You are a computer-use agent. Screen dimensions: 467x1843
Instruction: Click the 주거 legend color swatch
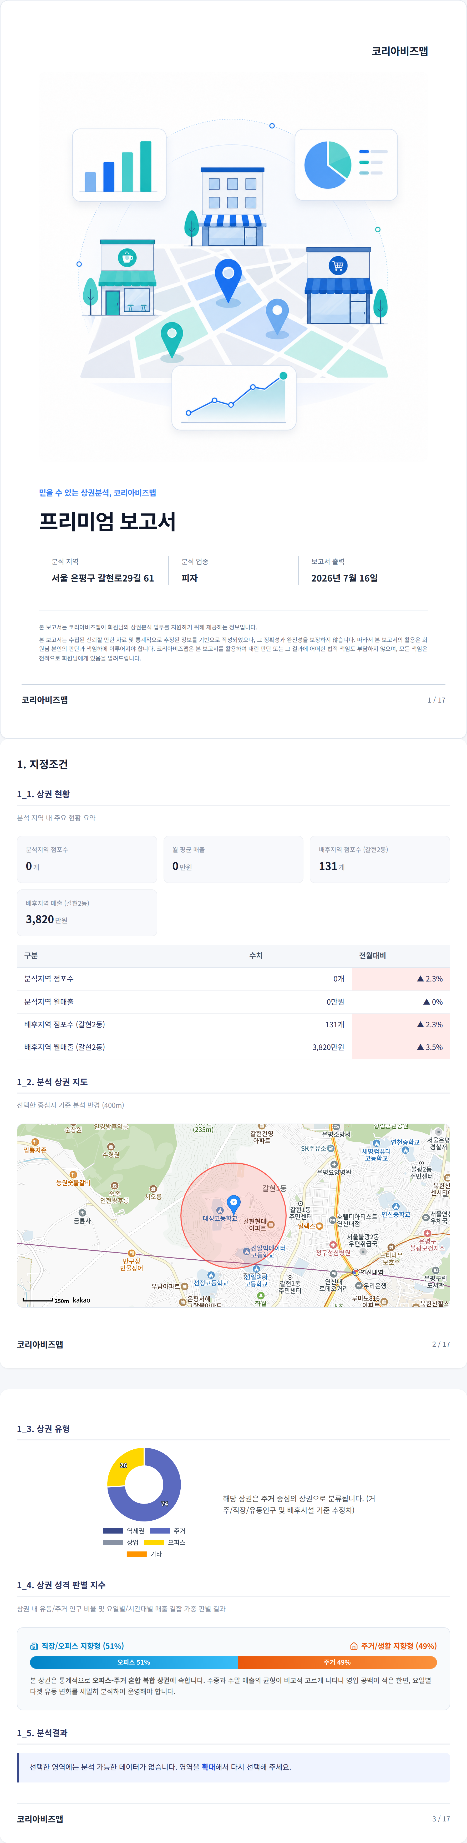click(x=160, y=1531)
